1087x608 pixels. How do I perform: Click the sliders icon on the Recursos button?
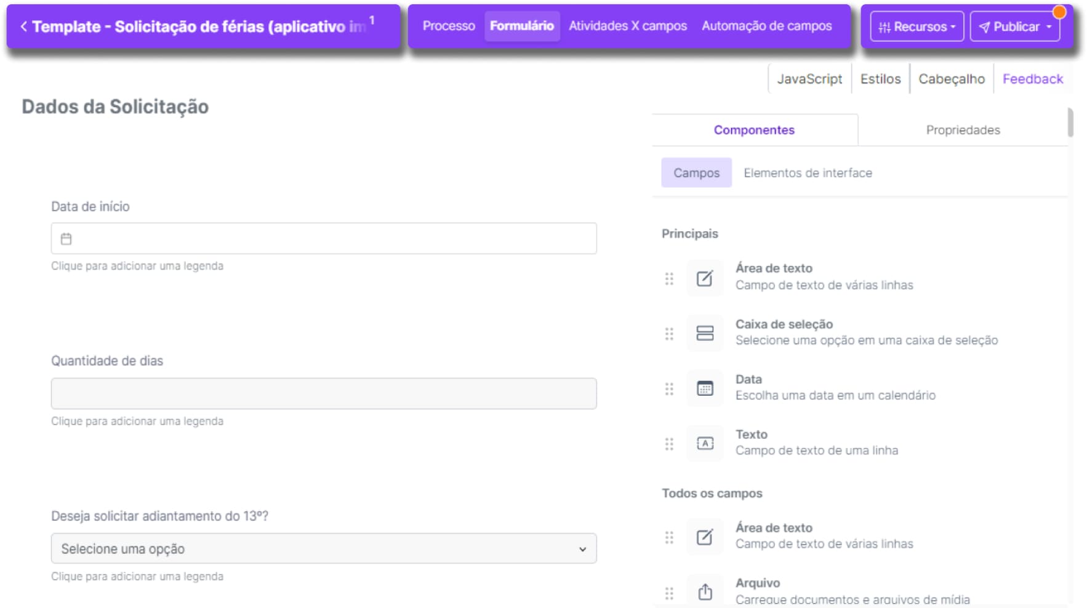pyautogui.click(x=885, y=26)
